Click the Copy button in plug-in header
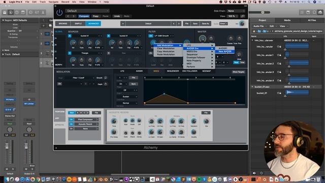 point(95,16)
